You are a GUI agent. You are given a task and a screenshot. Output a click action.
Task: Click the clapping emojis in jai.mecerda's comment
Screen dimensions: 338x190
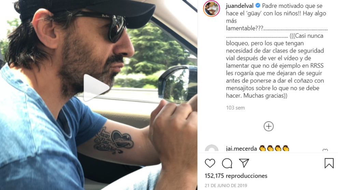tap(274, 148)
